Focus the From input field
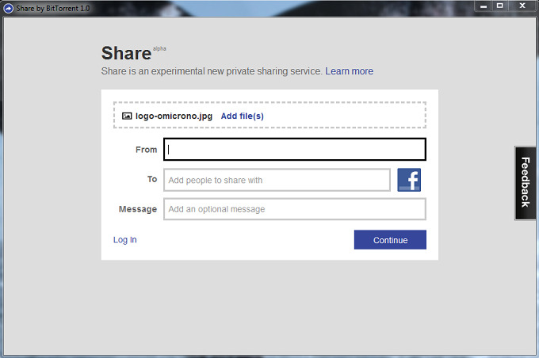Screen dimensions: 539x358 coord(295,150)
